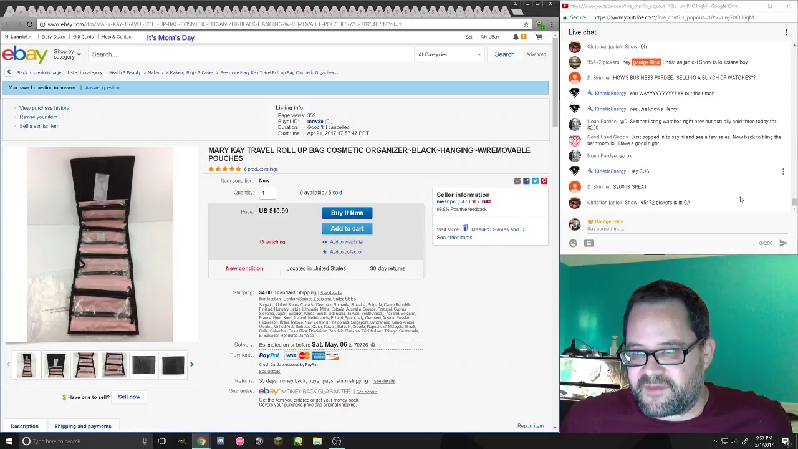The width and height of the screenshot is (798, 449).
Task: Click the Makeup breadcrumb link
Action: tap(155, 72)
